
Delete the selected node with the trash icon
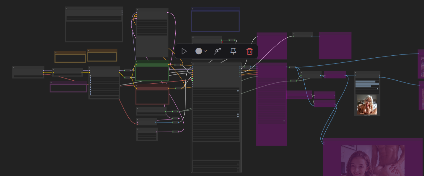point(249,52)
